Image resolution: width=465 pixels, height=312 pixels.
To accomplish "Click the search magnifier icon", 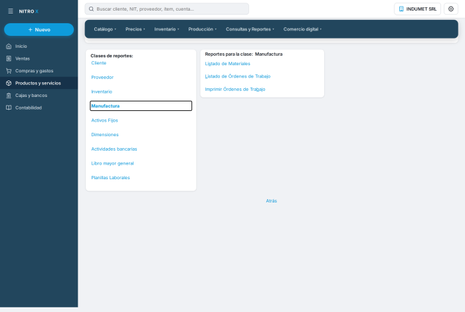I will click(x=92, y=9).
